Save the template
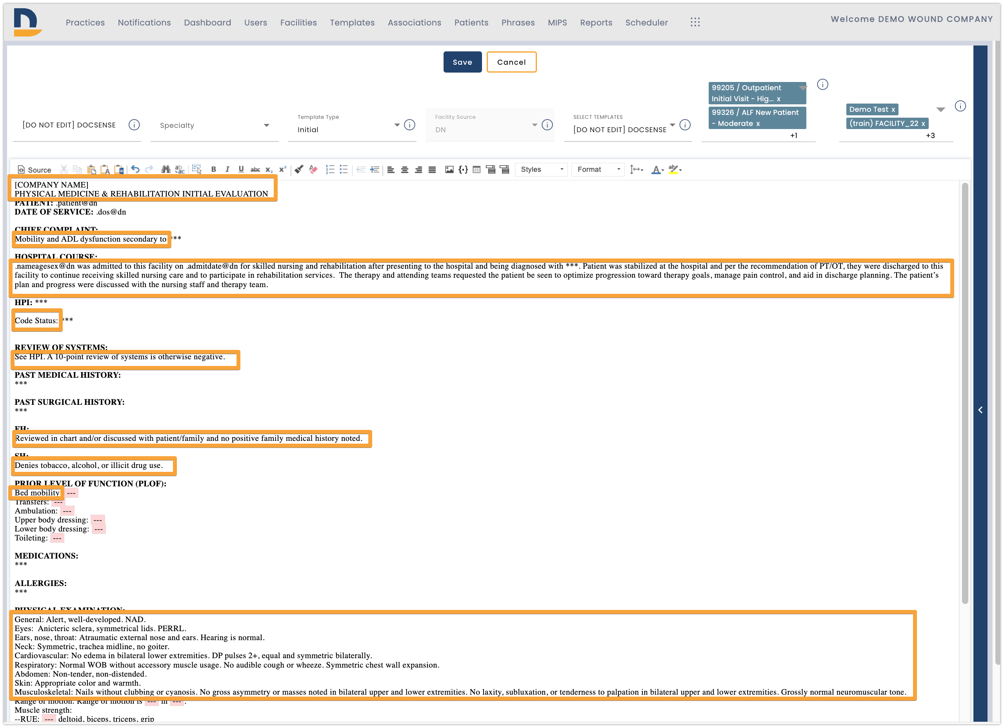This screenshot has height=728, width=1004. [x=463, y=62]
